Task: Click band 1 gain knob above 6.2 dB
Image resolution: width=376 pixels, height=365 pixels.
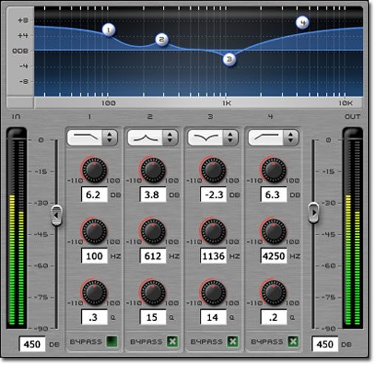Action: (x=94, y=170)
